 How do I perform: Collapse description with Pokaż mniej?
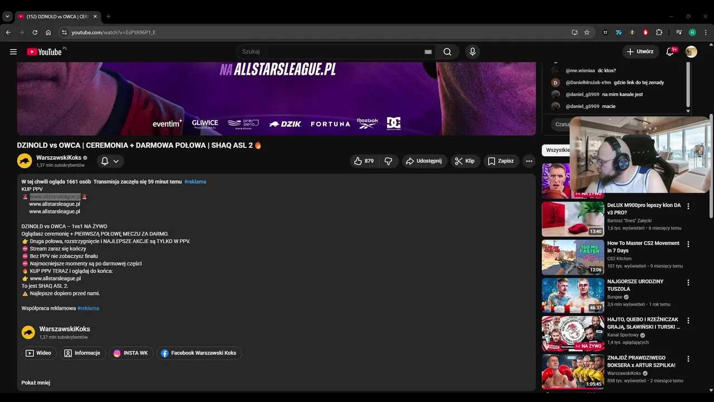pyautogui.click(x=36, y=382)
